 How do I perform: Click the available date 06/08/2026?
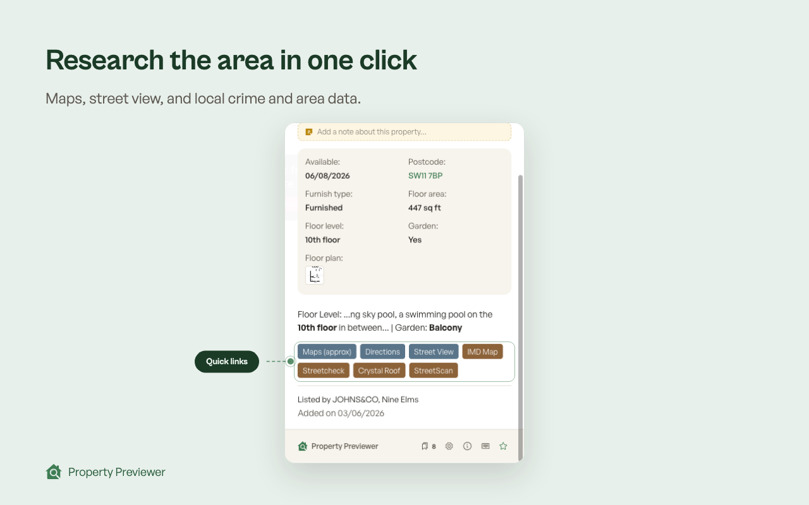coord(327,175)
